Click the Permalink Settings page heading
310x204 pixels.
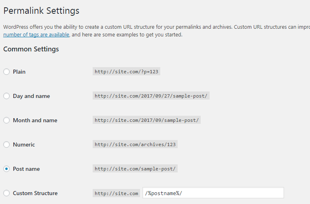coord(41,11)
